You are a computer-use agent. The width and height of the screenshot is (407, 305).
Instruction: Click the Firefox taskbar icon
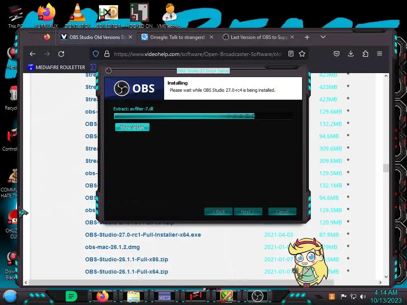pyautogui.click(x=103, y=296)
